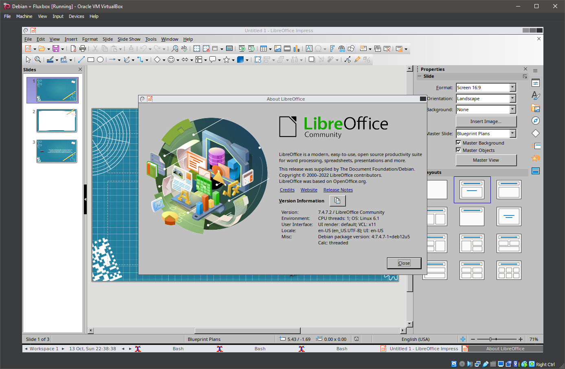The height and width of the screenshot is (369, 565).
Task: Open the Tools menu
Action: click(x=151, y=39)
